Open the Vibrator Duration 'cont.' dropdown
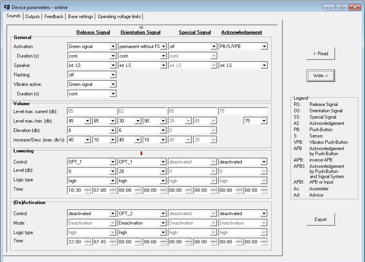This screenshot has width=365, height=262. pos(92,94)
